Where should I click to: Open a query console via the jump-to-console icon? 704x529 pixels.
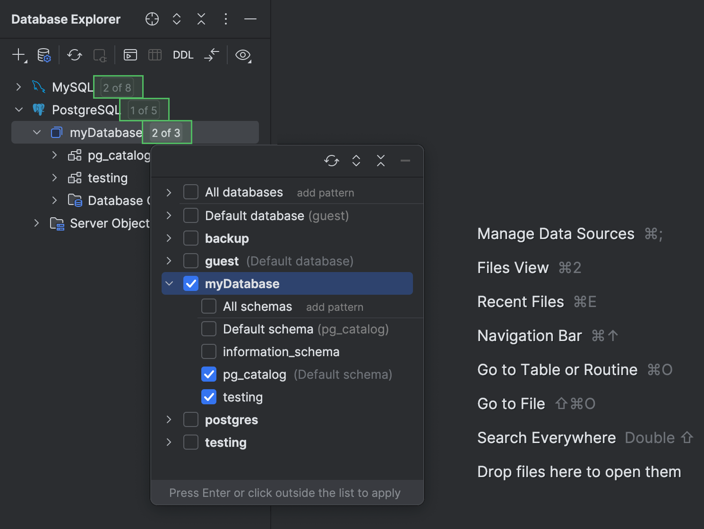tap(130, 55)
